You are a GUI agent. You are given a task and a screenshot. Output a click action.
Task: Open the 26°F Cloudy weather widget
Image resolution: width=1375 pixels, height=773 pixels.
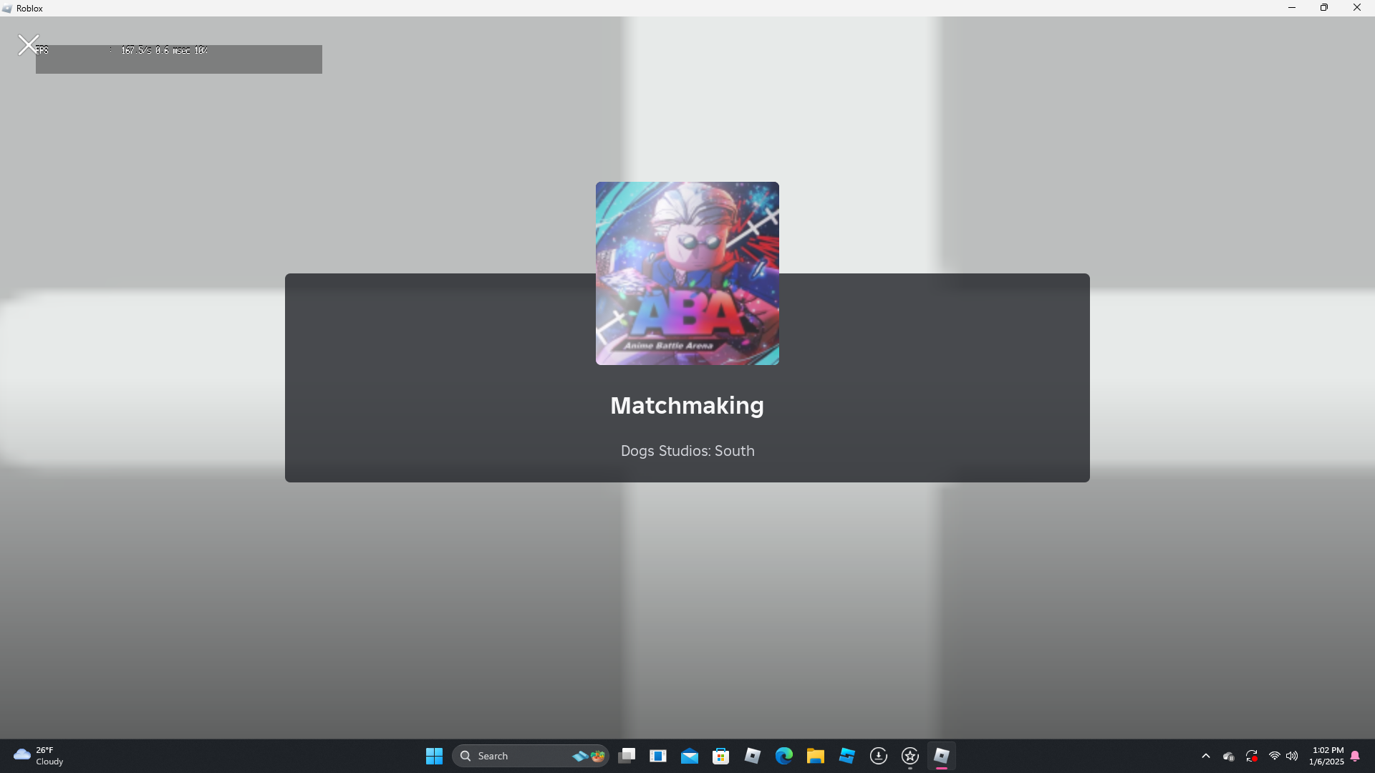coord(39,756)
